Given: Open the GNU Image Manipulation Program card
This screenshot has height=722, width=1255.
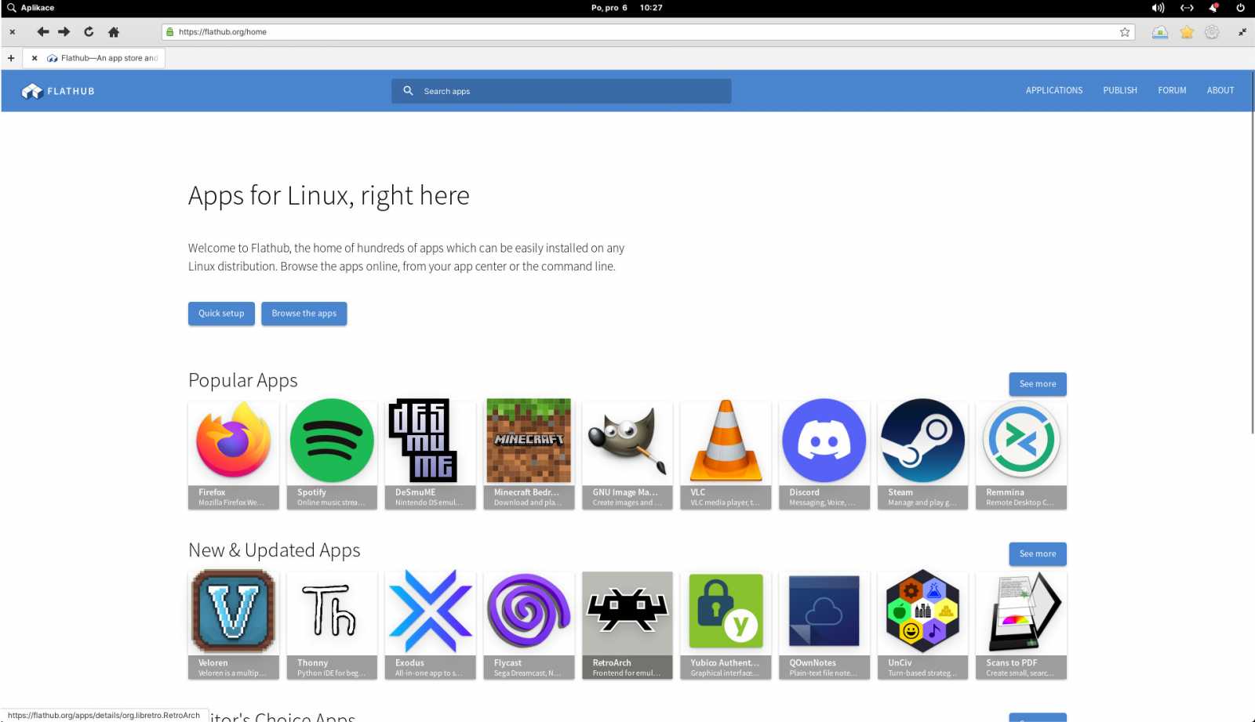Looking at the screenshot, I should [x=627, y=455].
